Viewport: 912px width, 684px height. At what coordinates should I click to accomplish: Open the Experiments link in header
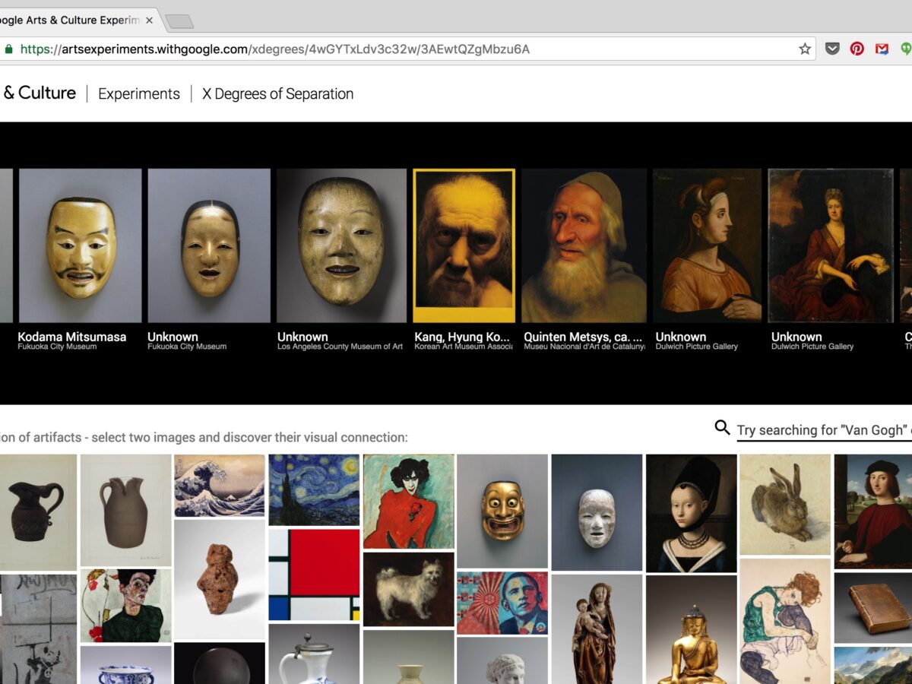(139, 93)
